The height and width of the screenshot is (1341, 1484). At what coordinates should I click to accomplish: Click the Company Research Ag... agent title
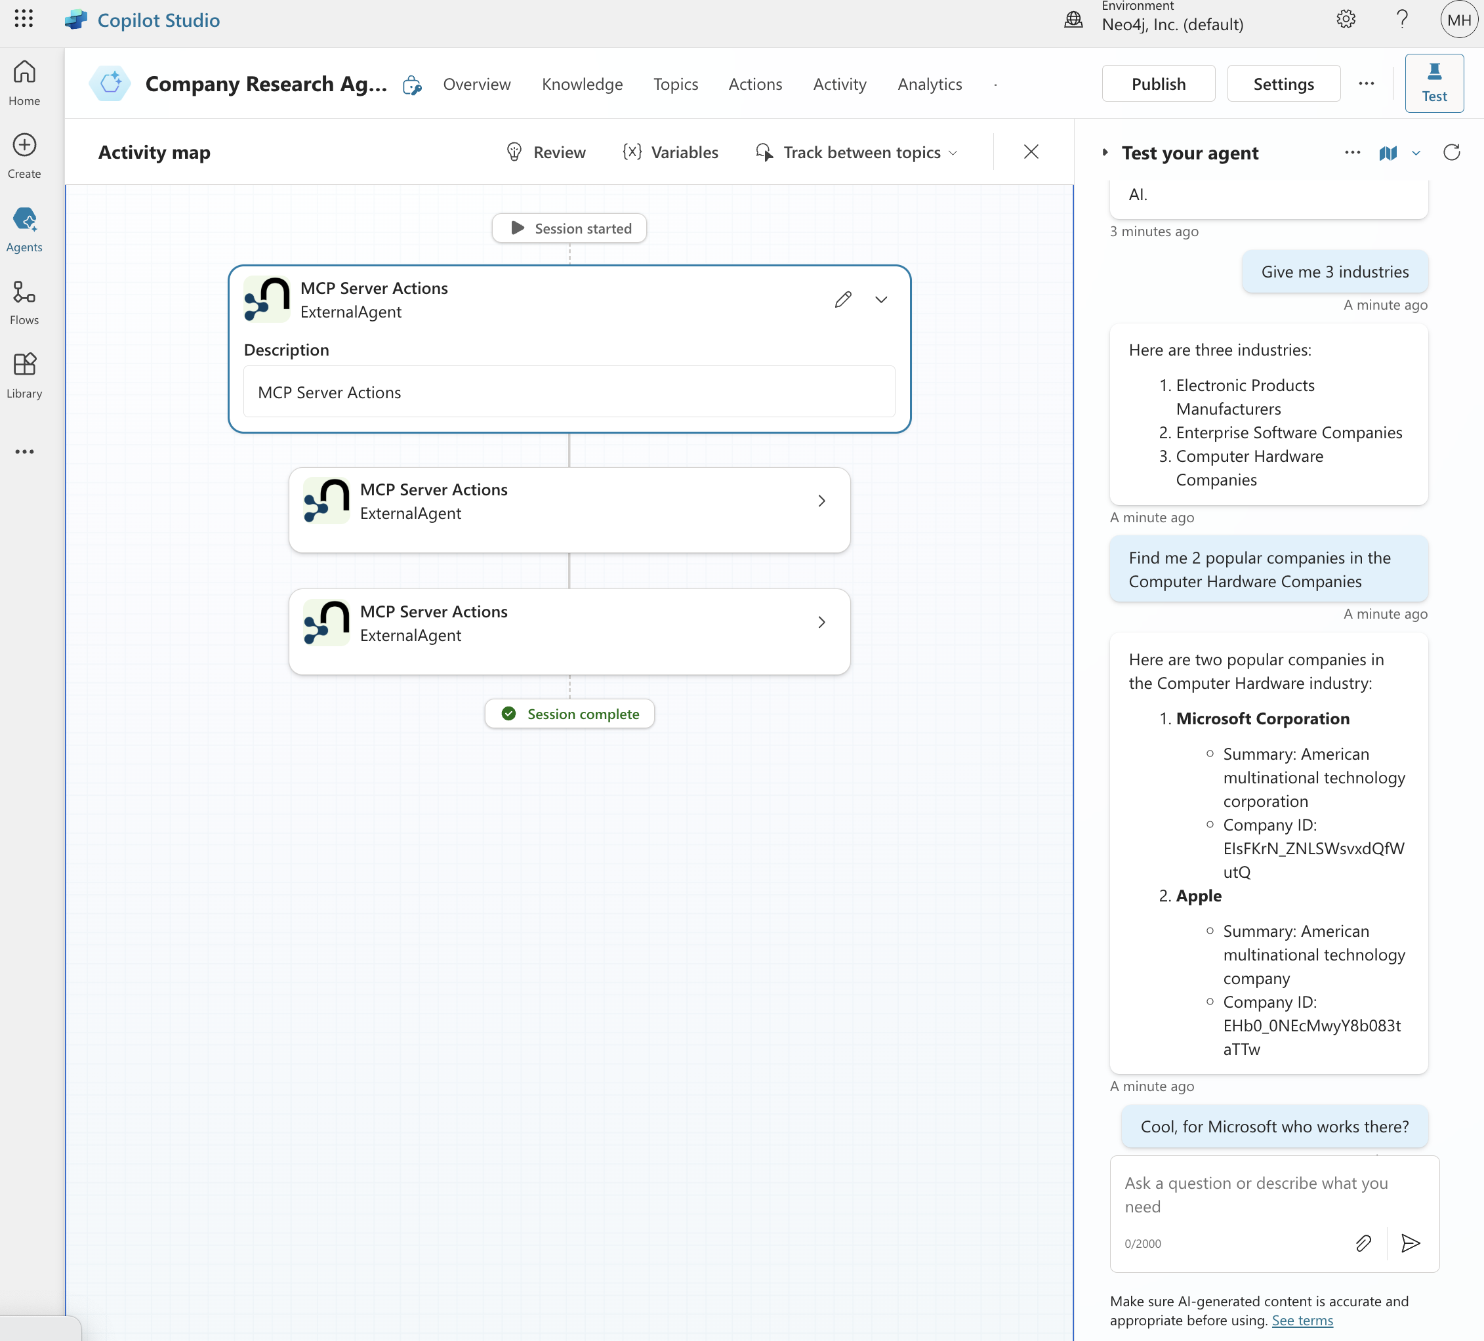(266, 84)
